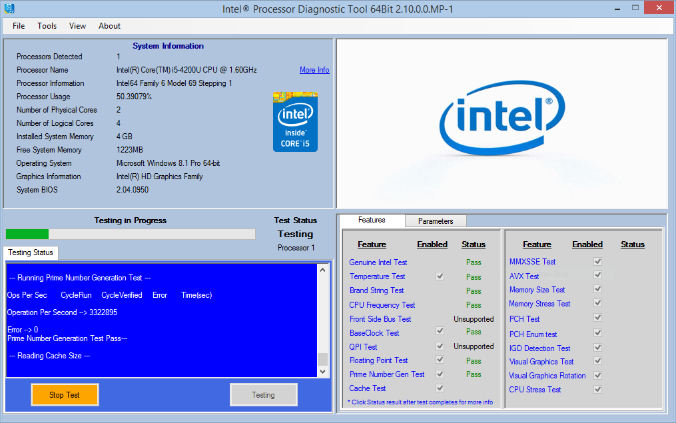Click the application icon in the title bar

coord(9,8)
